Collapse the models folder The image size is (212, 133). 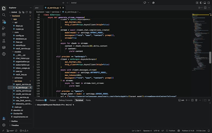(13, 52)
